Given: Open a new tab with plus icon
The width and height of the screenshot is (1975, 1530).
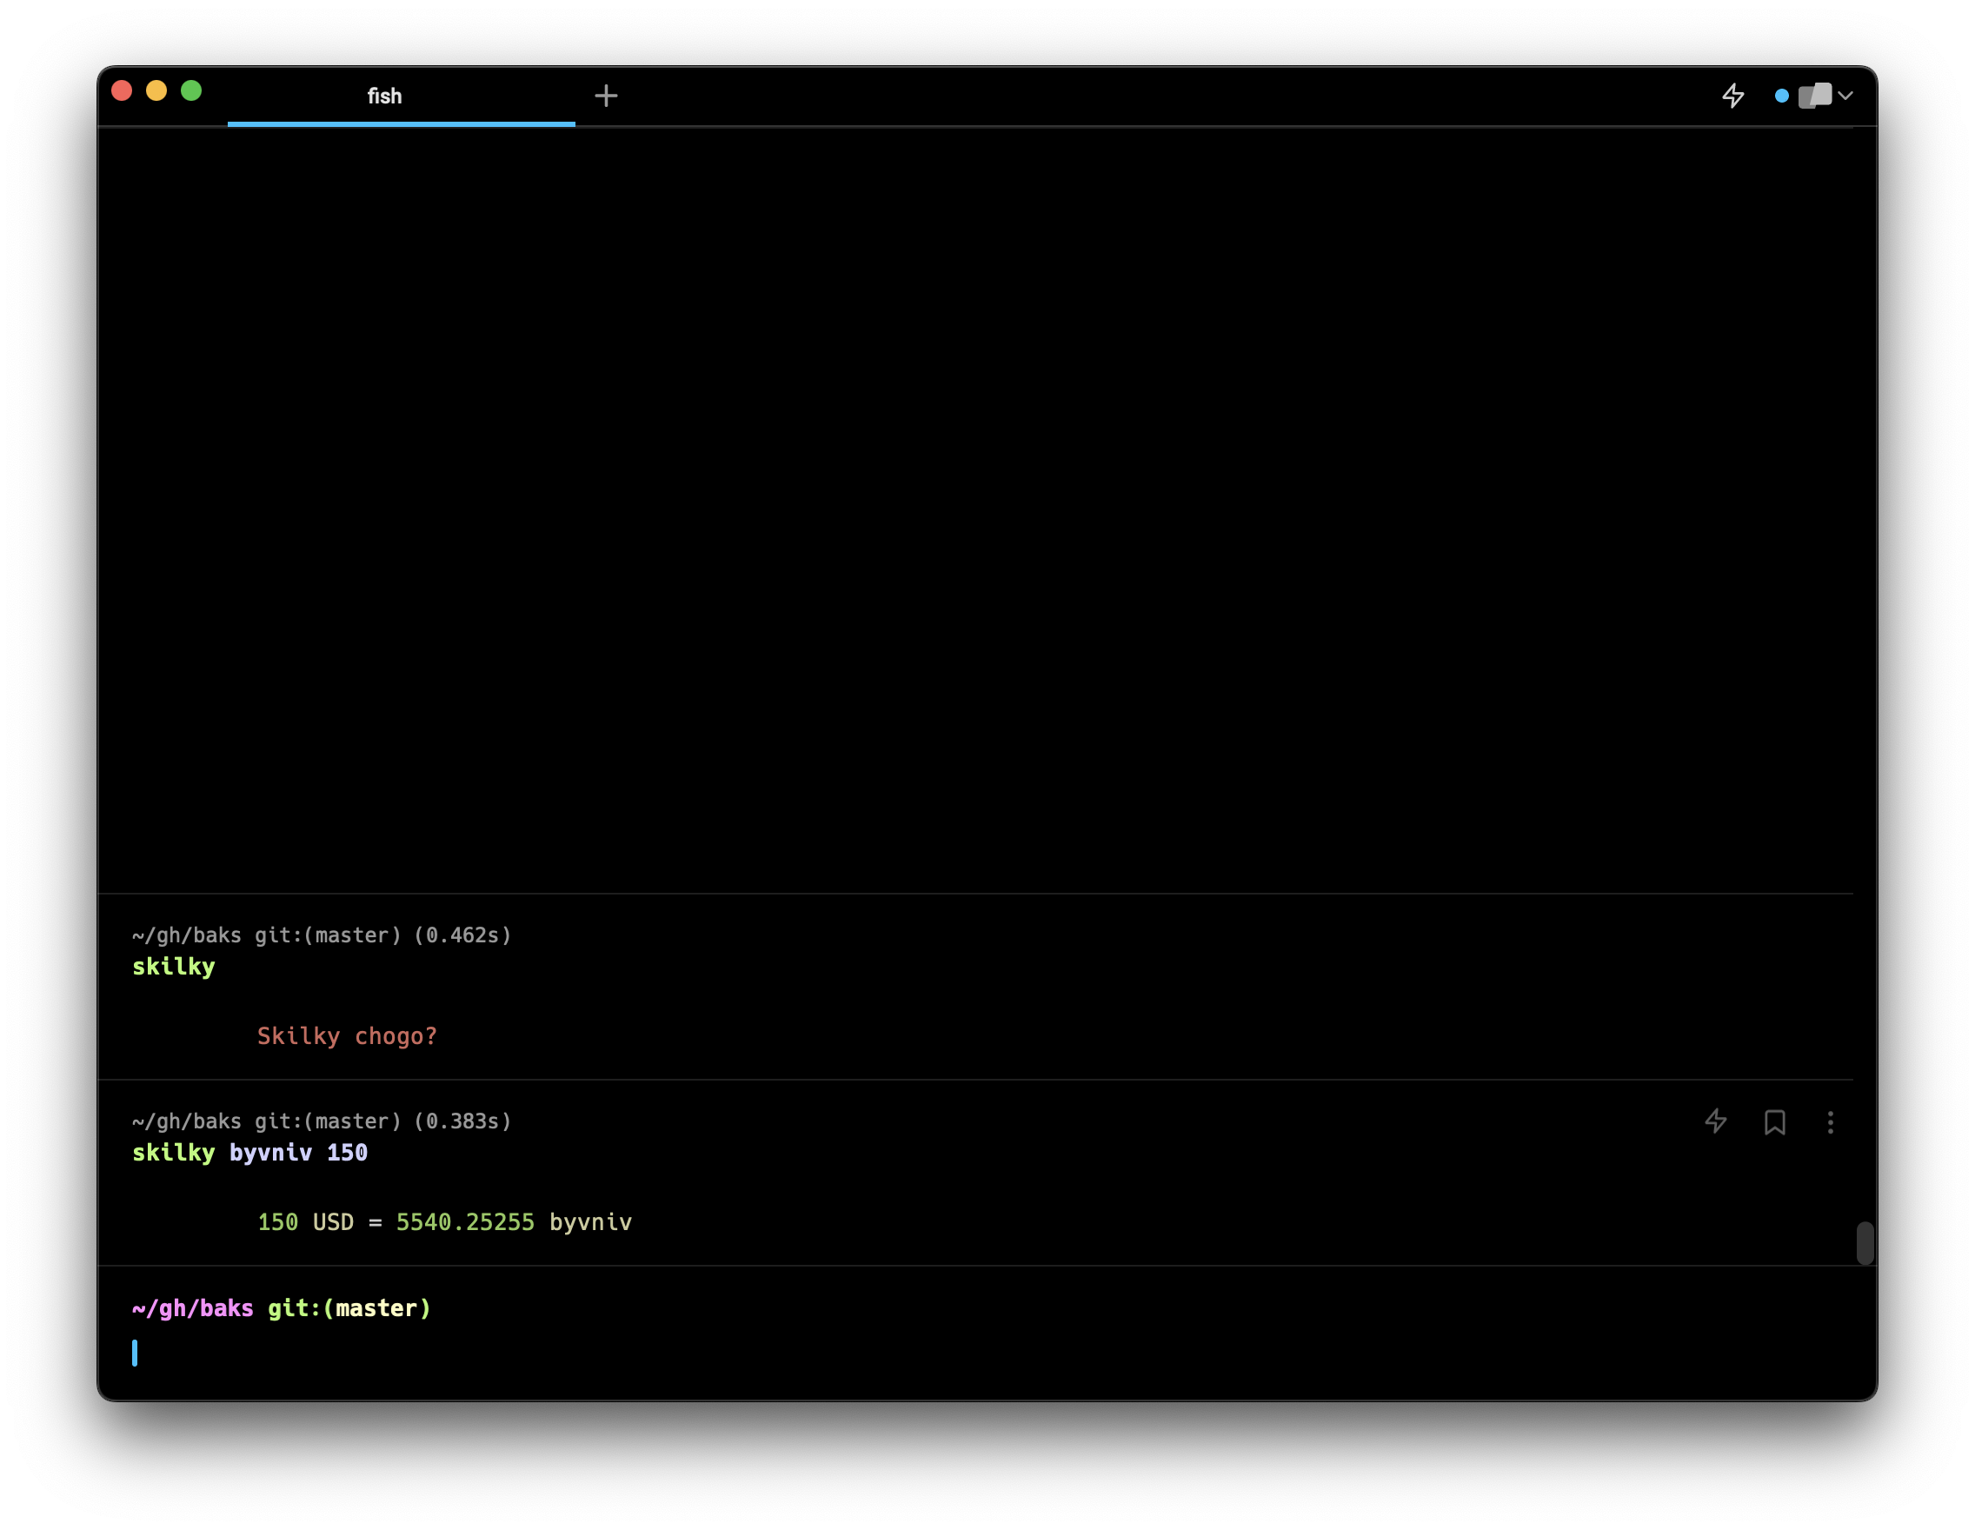Looking at the screenshot, I should [x=606, y=96].
